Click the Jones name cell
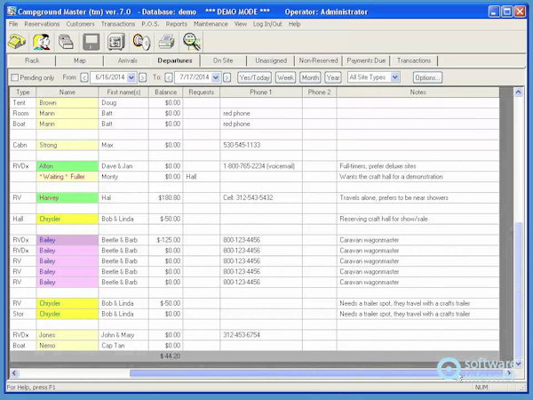Viewport: 533px width, 400px height. click(x=68, y=335)
